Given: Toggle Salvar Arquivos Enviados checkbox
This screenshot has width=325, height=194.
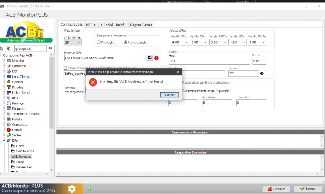Looking at the screenshot, I should 65,68.
